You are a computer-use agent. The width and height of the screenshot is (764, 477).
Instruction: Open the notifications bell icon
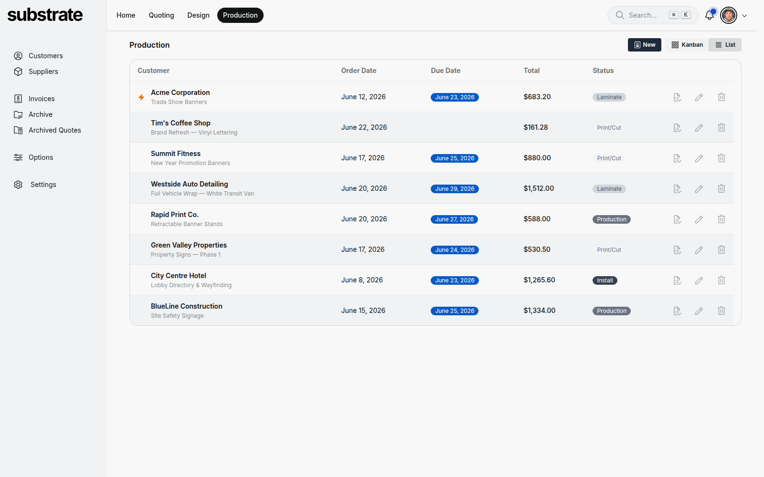click(x=710, y=15)
